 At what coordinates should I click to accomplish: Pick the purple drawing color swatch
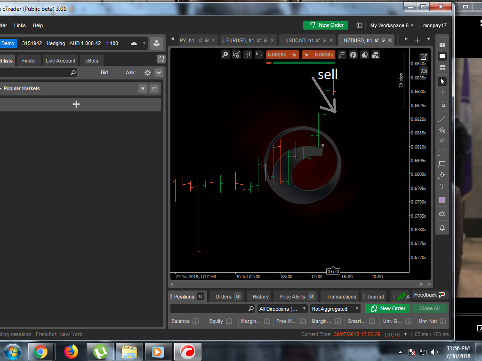coord(442,200)
